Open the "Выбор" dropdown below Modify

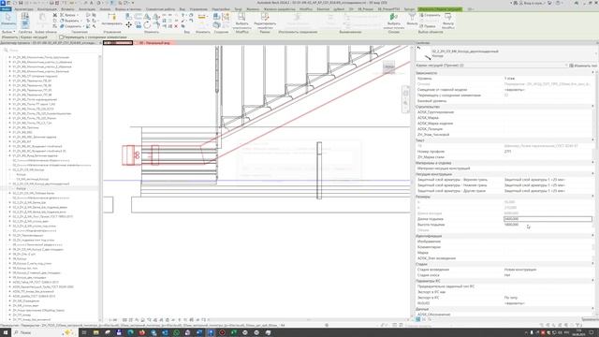coord(8,32)
